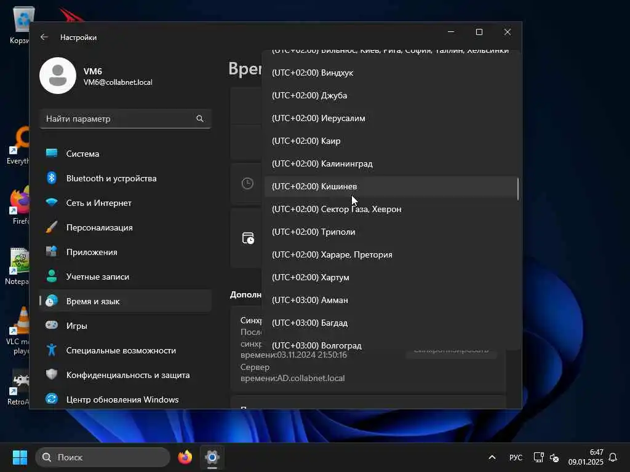The height and width of the screenshot is (472, 630).
Task: Select (UTC+03:00) Волгоград option
Action: click(391, 344)
